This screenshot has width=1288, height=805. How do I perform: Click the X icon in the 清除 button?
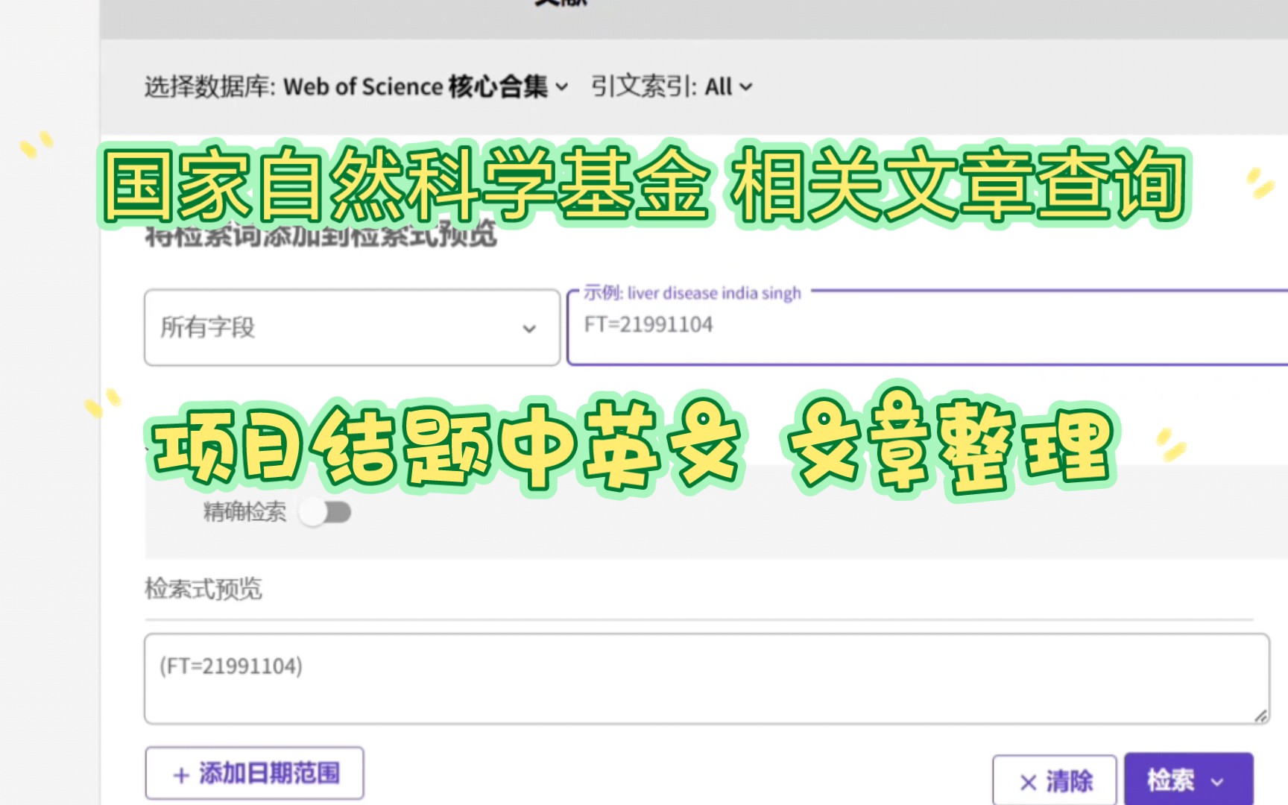[1028, 782]
